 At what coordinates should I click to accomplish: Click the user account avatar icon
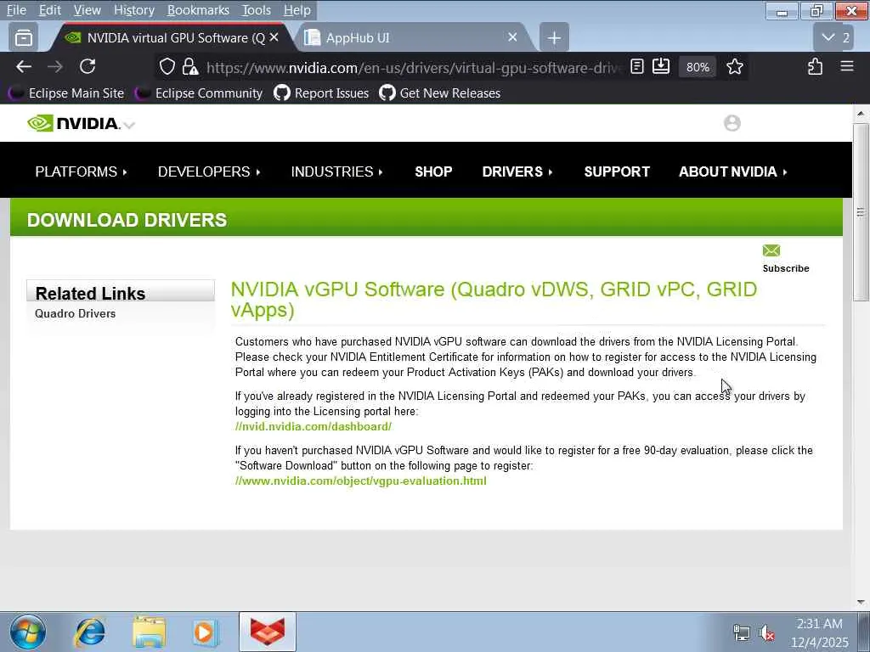pos(732,123)
